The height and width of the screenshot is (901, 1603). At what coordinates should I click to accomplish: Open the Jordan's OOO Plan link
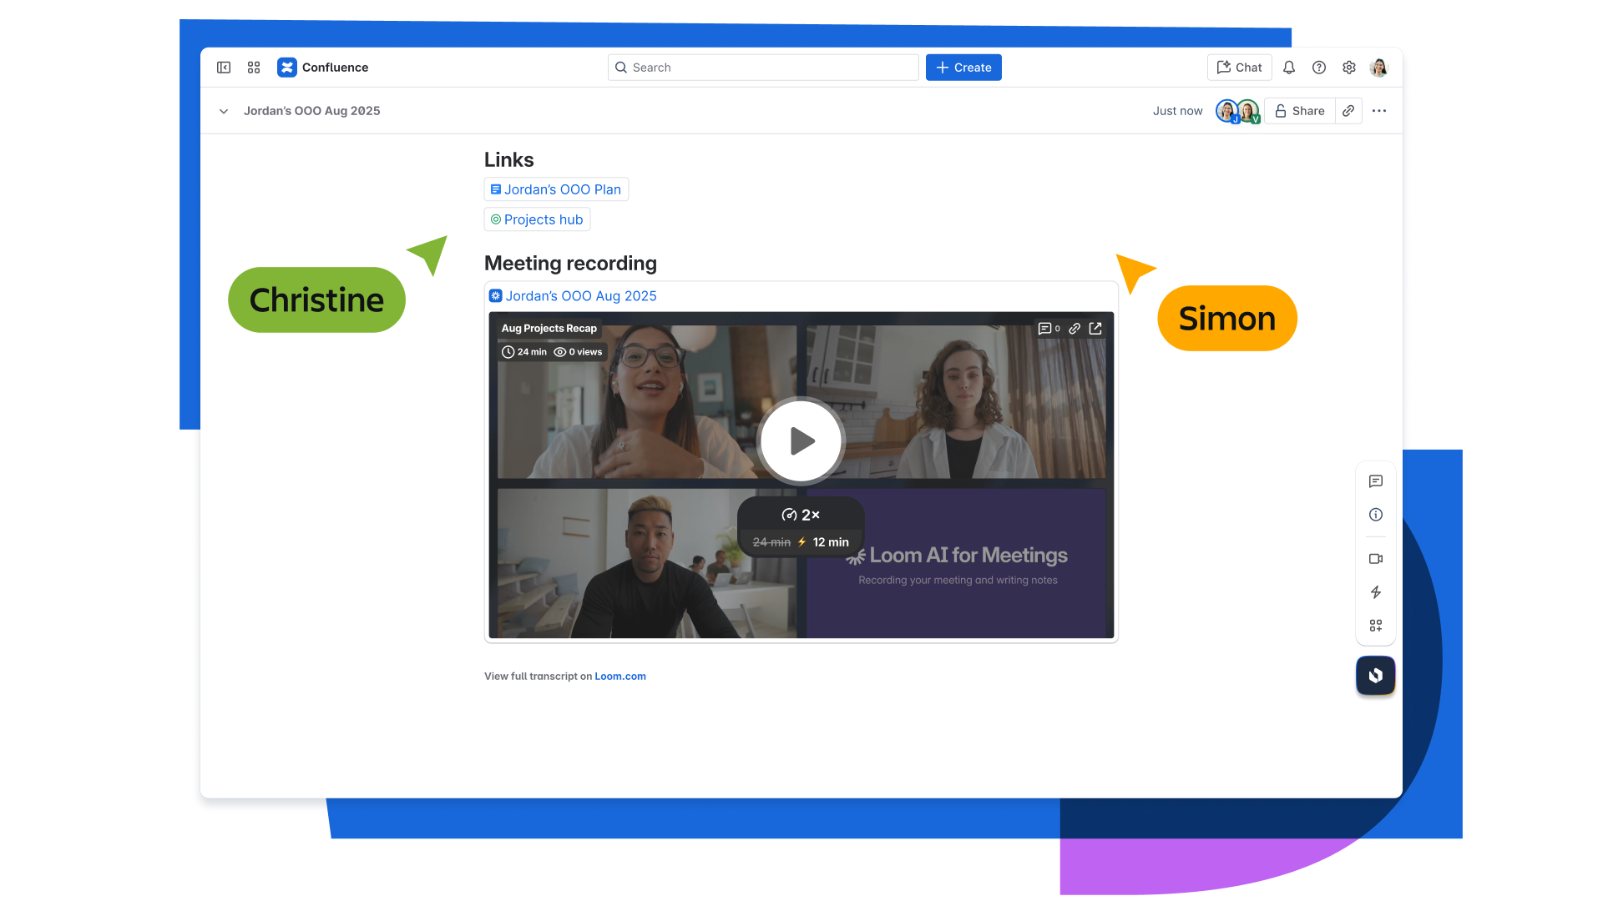[x=556, y=189]
